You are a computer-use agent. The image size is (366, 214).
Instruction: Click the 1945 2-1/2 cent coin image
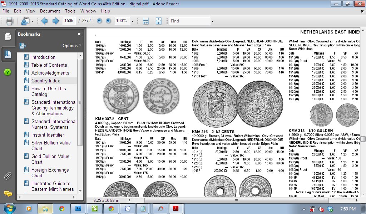pos(238,104)
